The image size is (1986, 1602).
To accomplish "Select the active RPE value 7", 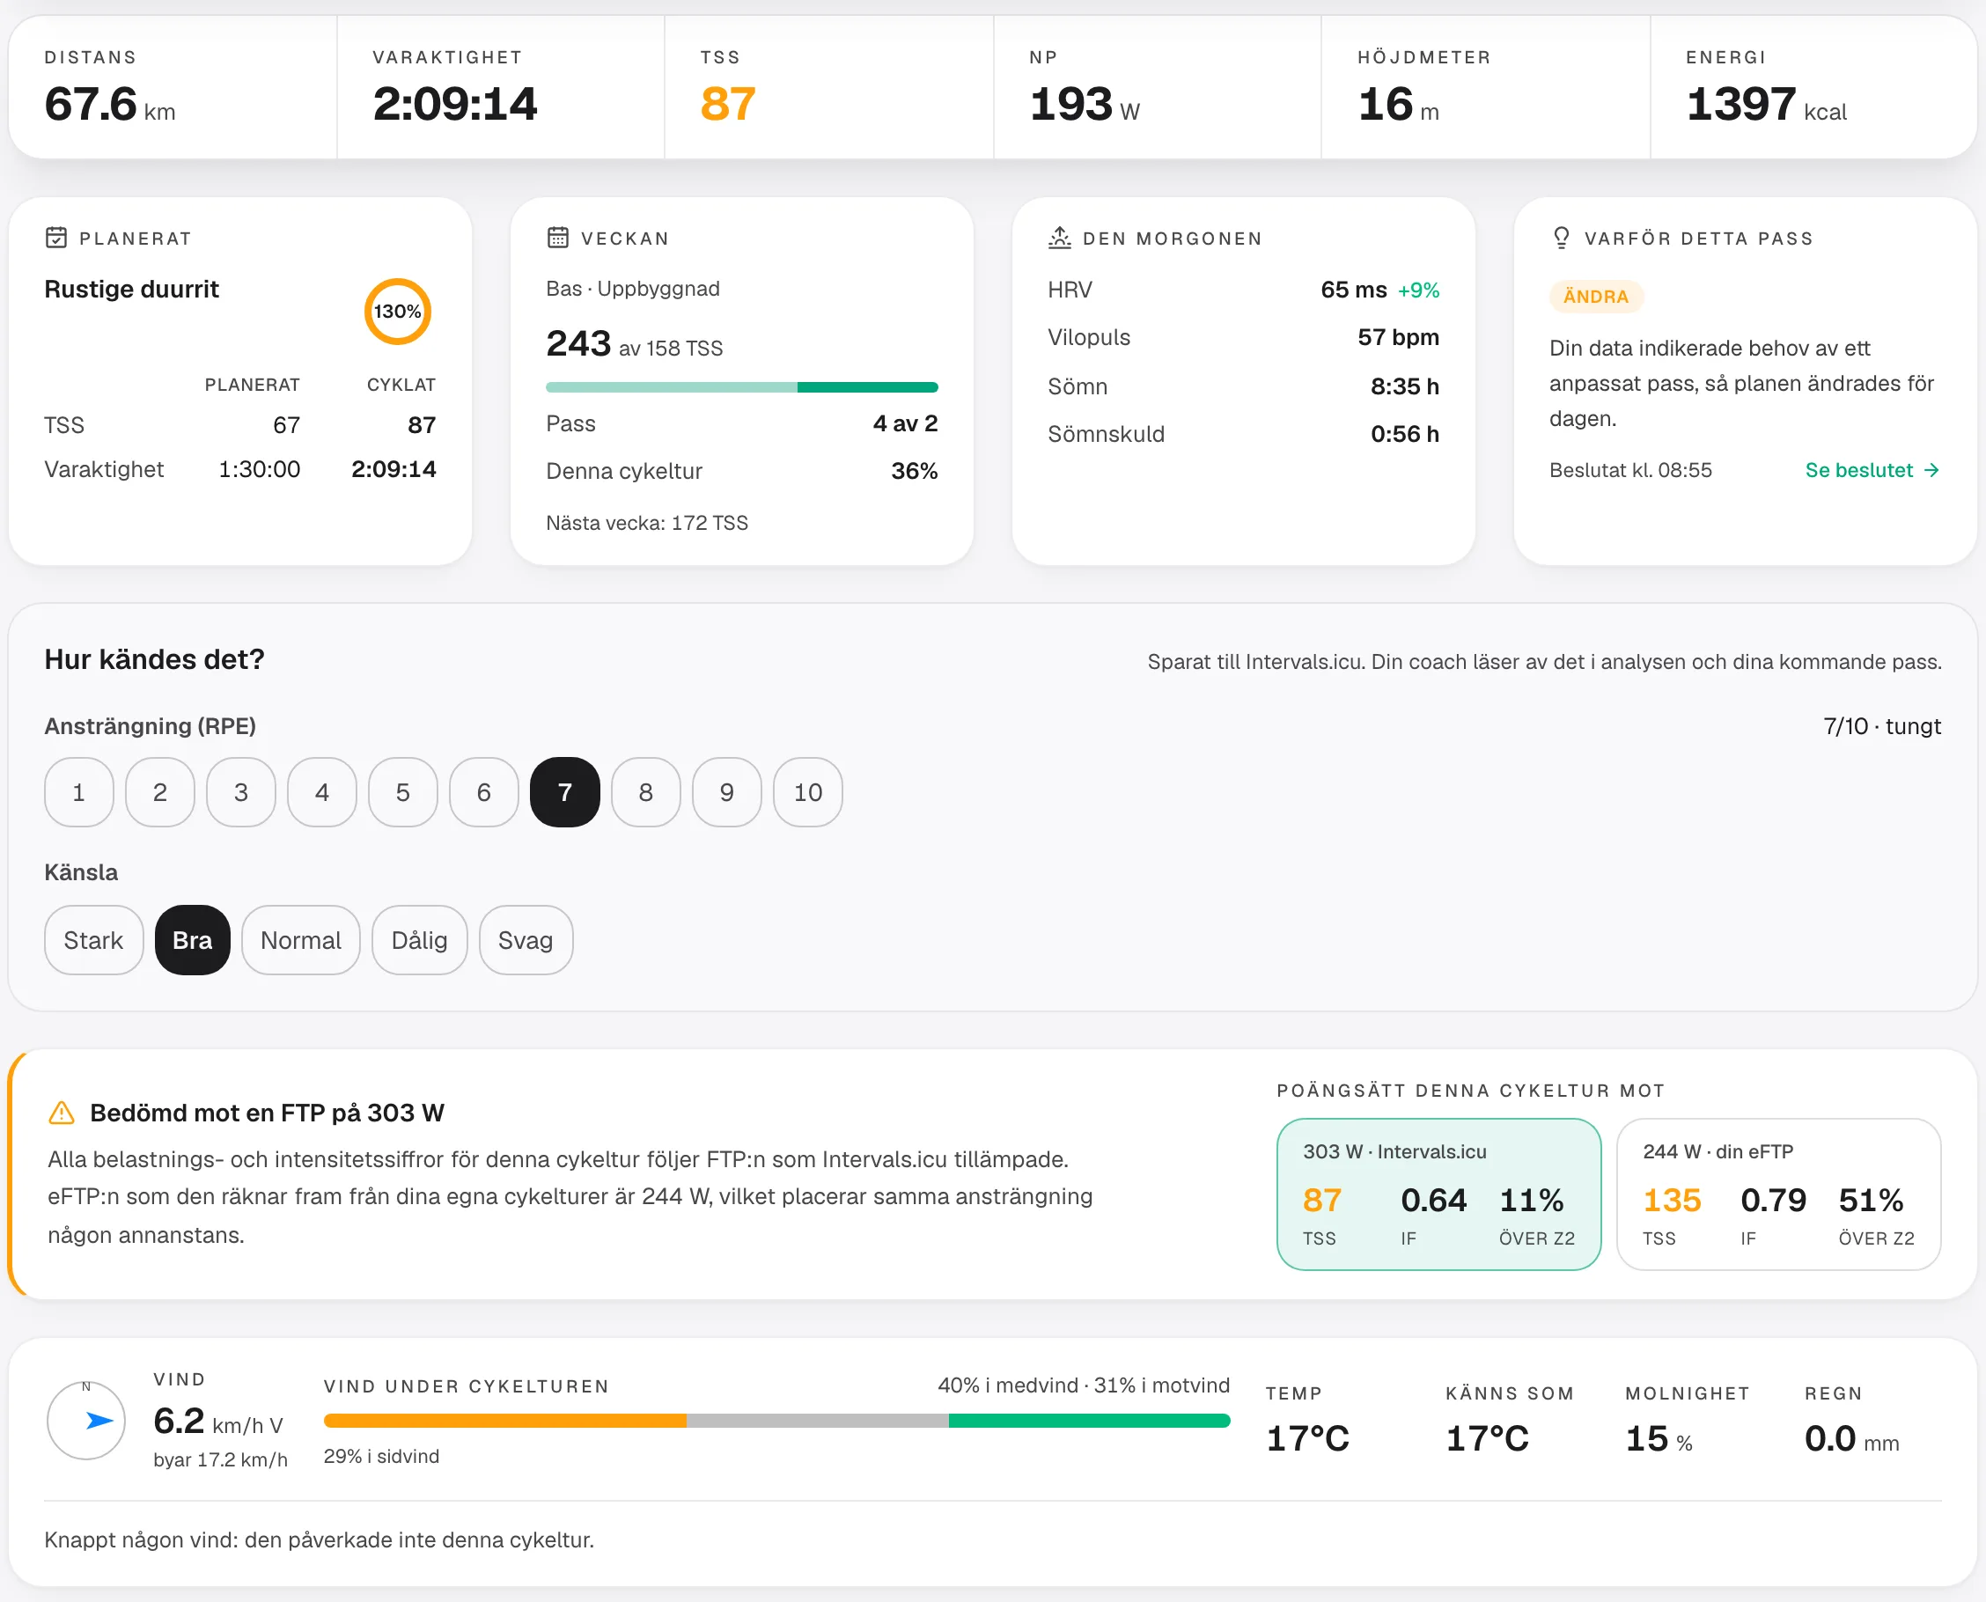I will (565, 793).
